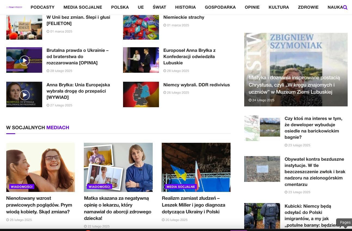Open W Unii bez zmian felieton headline
The width and height of the screenshot is (352, 231).
point(78,20)
